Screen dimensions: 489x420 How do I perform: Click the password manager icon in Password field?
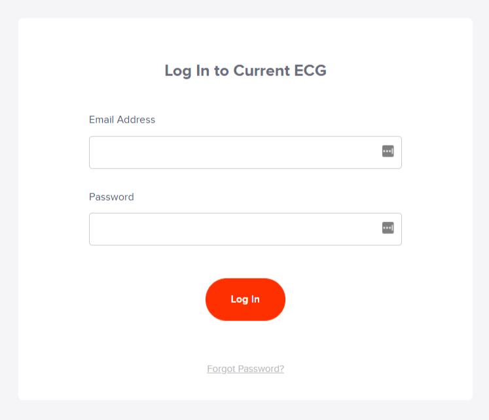388,227
